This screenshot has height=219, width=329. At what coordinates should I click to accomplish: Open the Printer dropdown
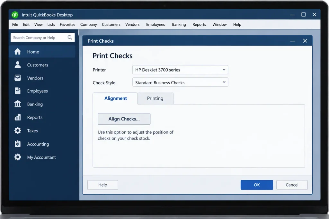coord(180,70)
